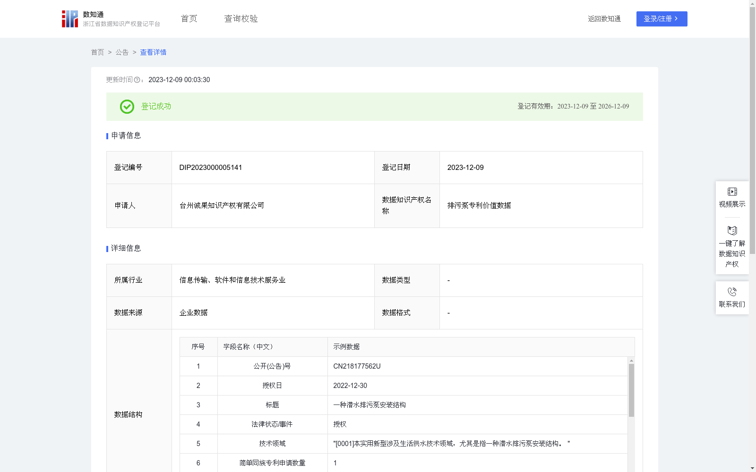Select 排污泵专利价值数据 name value

click(479, 206)
